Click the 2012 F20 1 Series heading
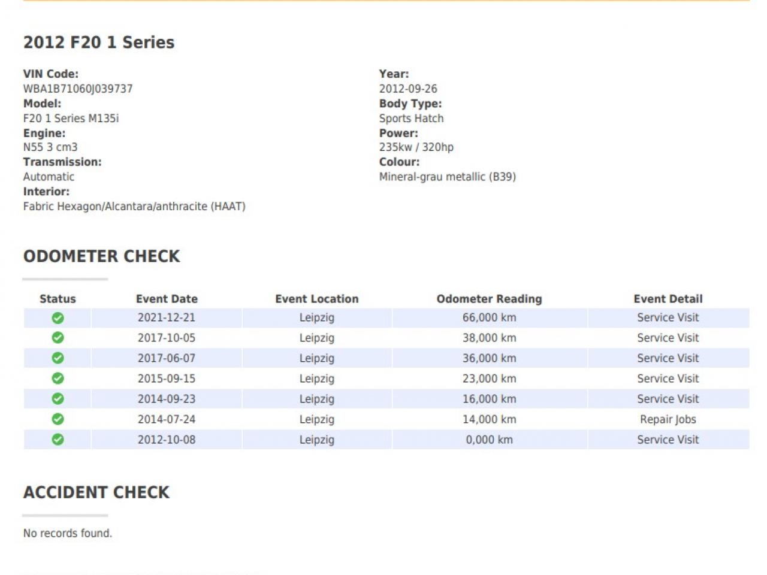767x575 pixels. click(x=99, y=43)
